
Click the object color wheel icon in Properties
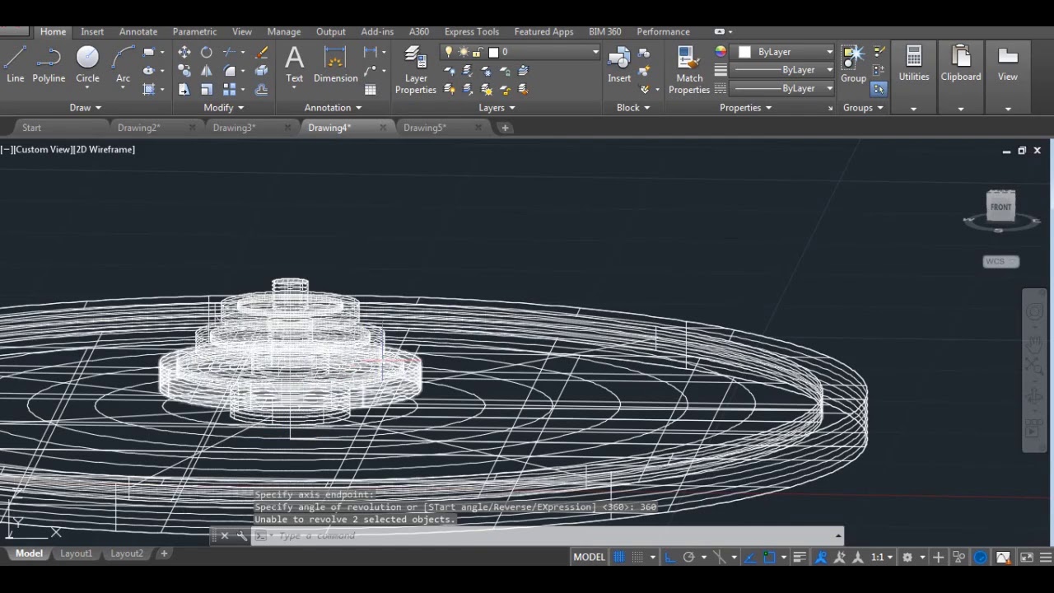721,52
